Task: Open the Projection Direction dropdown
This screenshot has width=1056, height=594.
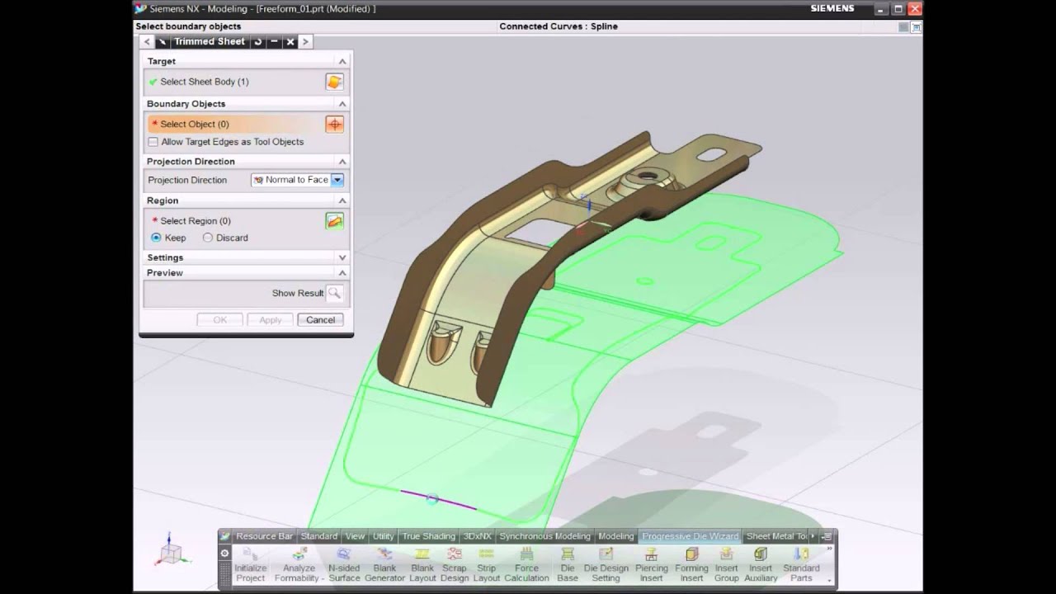Action: point(337,180)
